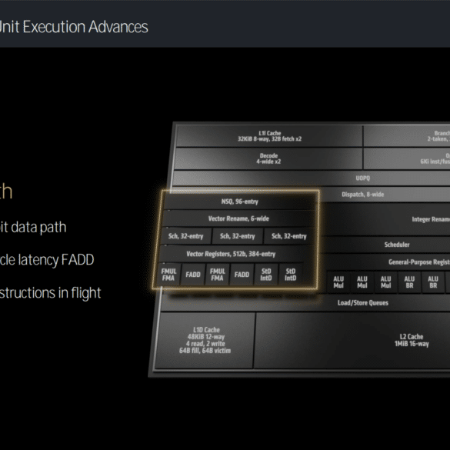
Task: Select the Dispatch, 8-wide block
Action: pyautogui.click(x=385, y=195)
